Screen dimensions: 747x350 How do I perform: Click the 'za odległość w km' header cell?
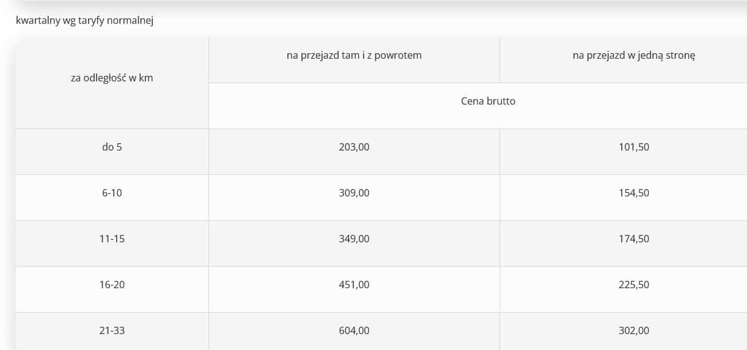(x=112, y=83)
